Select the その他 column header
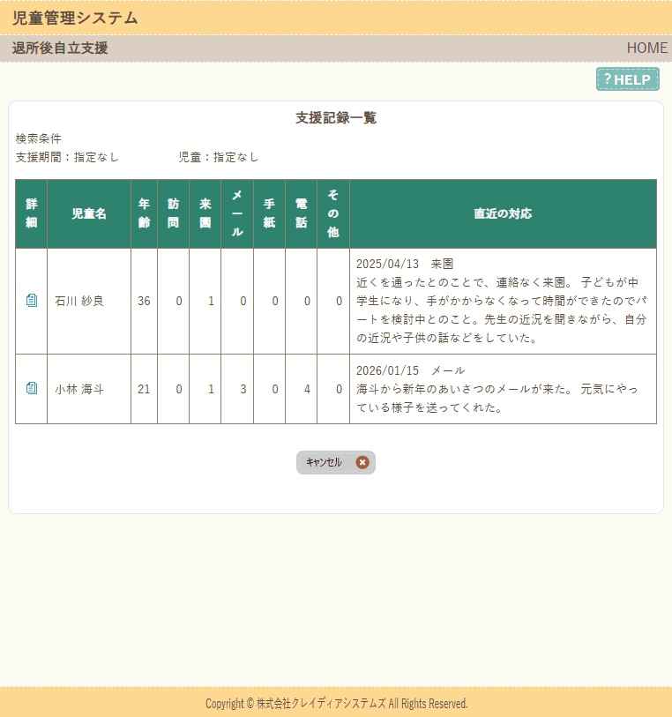Screen dimensions: 672x717 (x=333, y=213)
